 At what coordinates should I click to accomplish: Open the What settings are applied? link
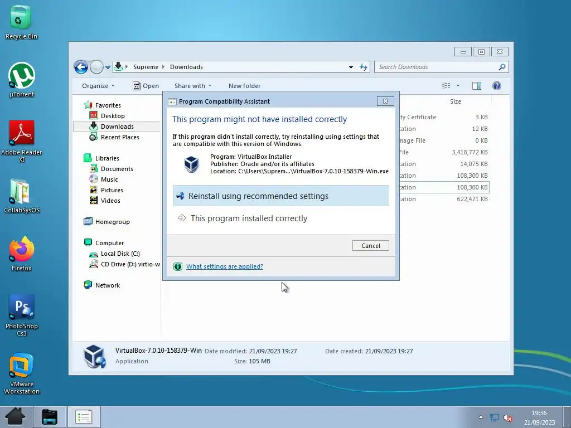224,266
